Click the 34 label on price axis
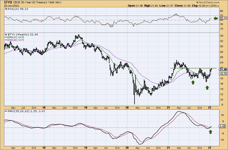This screenshot has width=228, height=150. point(222,36)
